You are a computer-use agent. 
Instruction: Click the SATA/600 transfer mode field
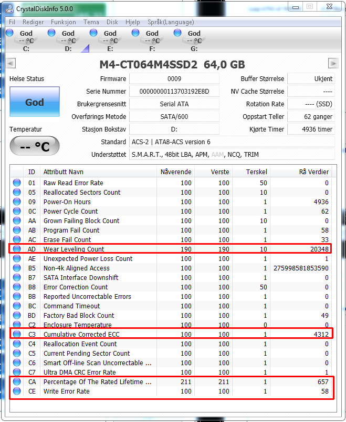[174, 116]
